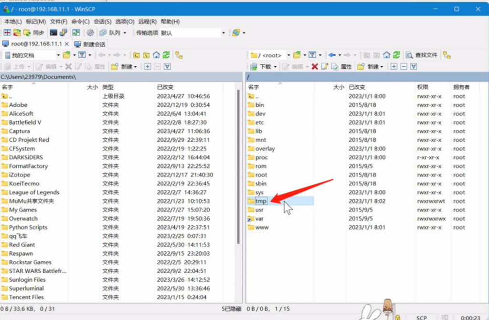Select the Tencent Files folder
Viewport: 489px width, 320px height.
point(26,297)
